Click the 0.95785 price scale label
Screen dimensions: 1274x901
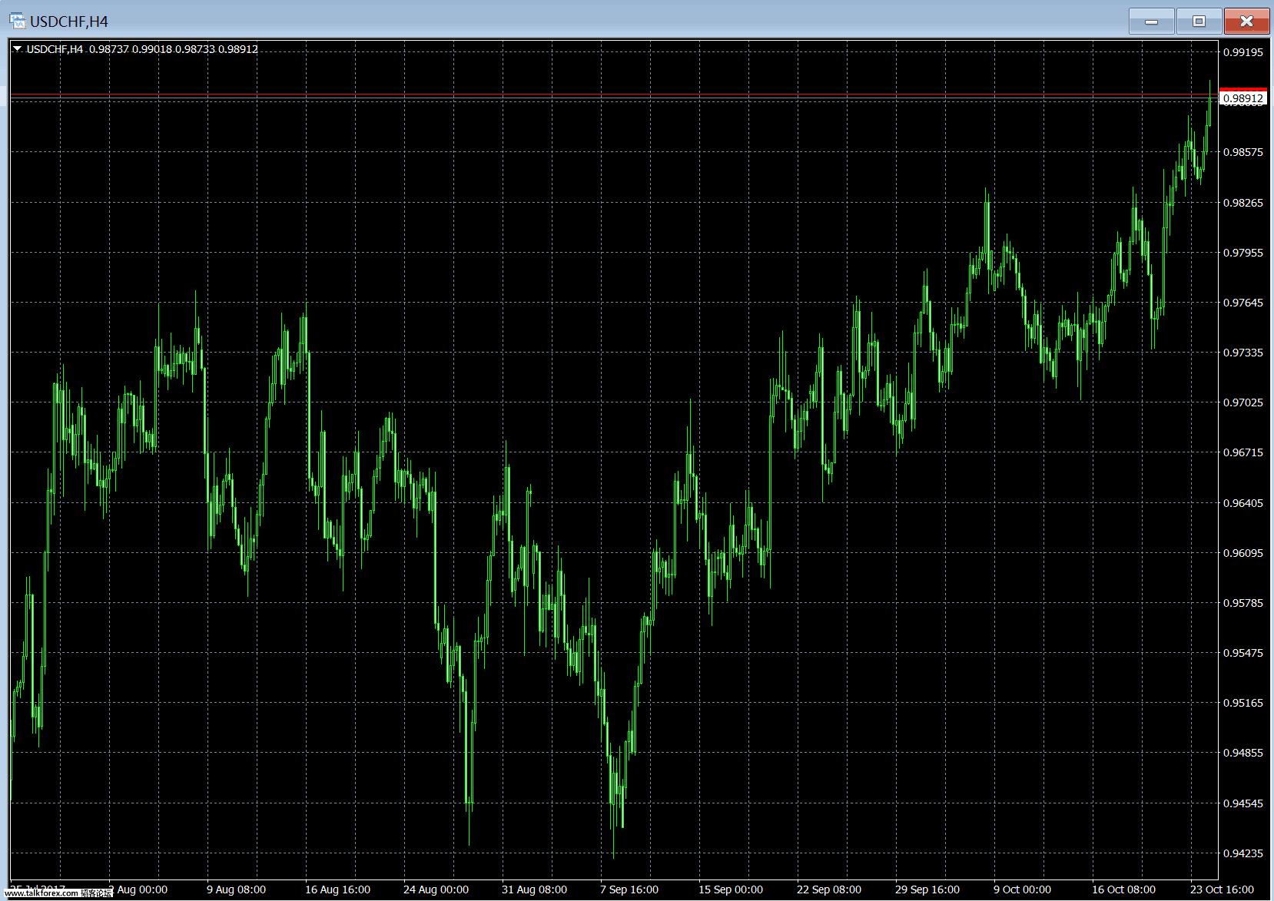1242,603
